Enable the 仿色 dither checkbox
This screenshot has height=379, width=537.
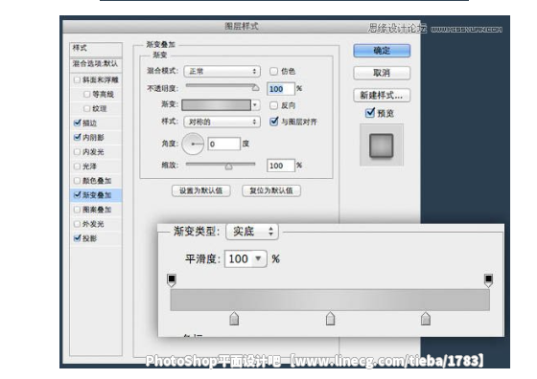[273, 71]
